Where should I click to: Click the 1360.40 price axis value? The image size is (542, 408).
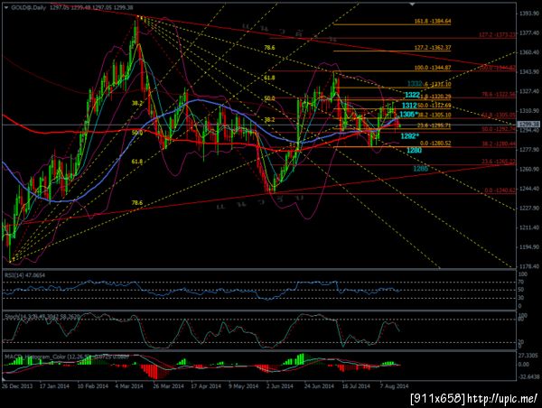pos(529,52)
